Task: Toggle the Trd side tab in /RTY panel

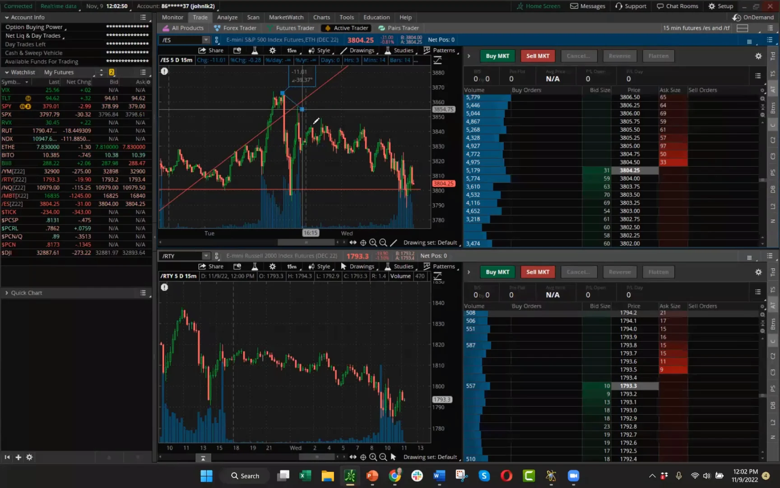Action: tap(773, 272)
